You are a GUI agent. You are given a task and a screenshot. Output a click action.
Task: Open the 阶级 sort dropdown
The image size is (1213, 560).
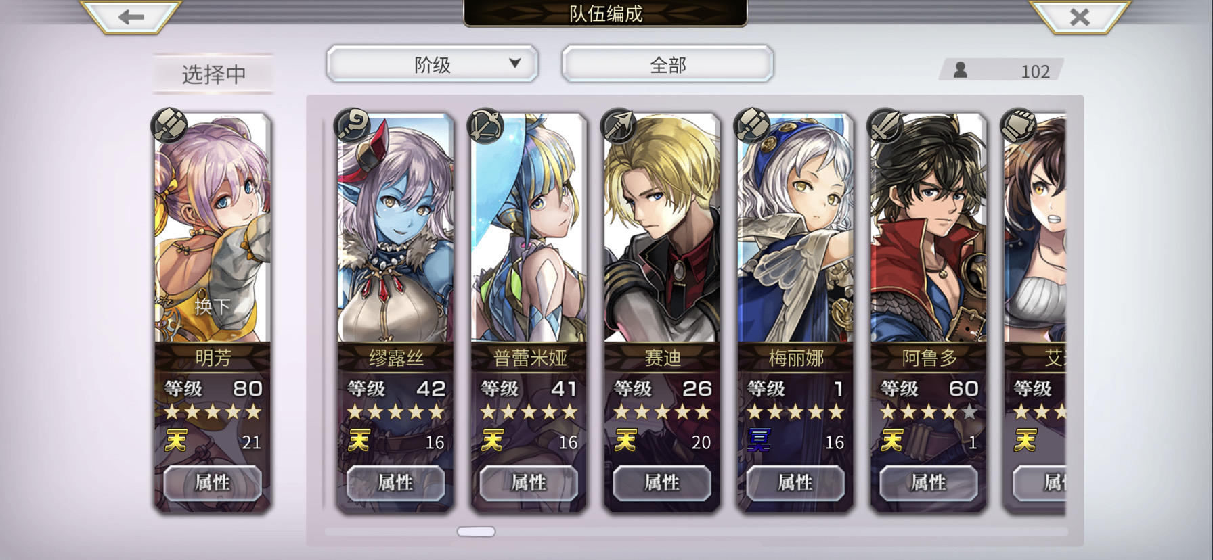(432, 65)
